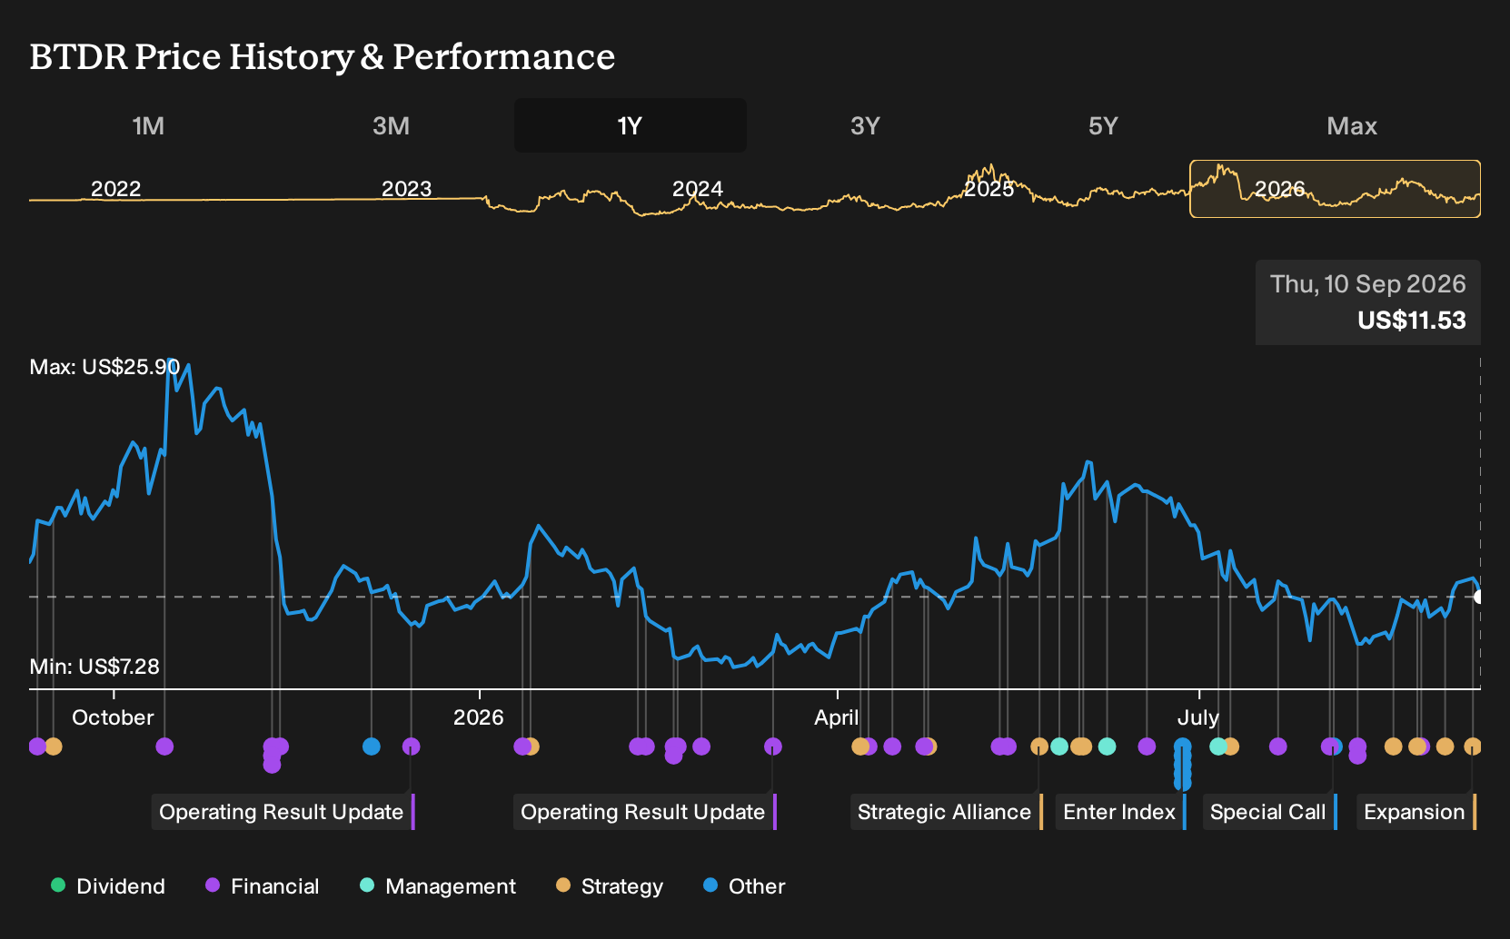Open the Enter Index event label
Viewport: 1510px width, 939px height.
(x=1121, y=812)
